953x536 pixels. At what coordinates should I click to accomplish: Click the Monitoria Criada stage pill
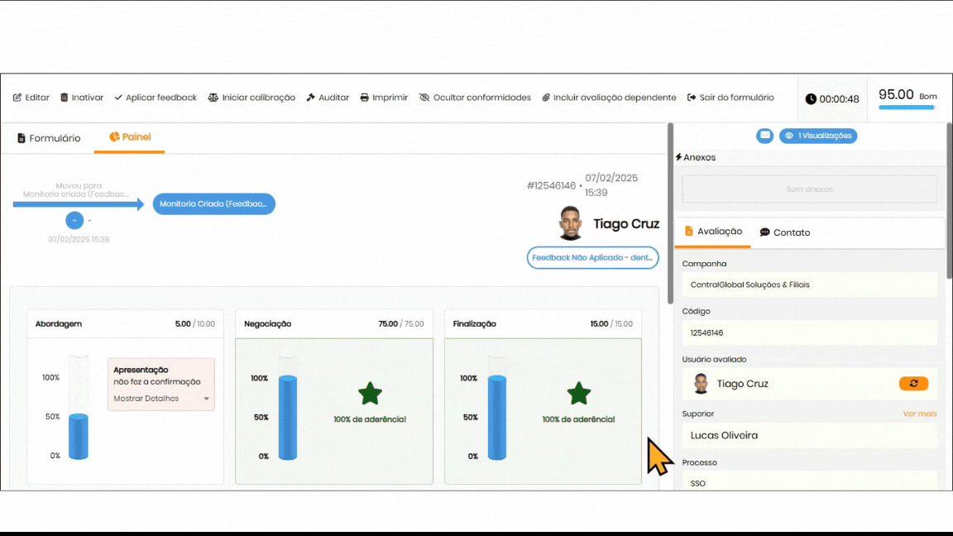coord(213,203)
